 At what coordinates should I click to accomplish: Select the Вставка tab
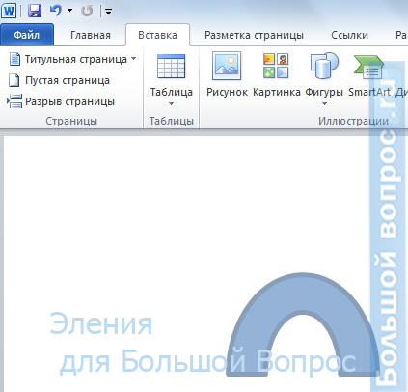157,35
